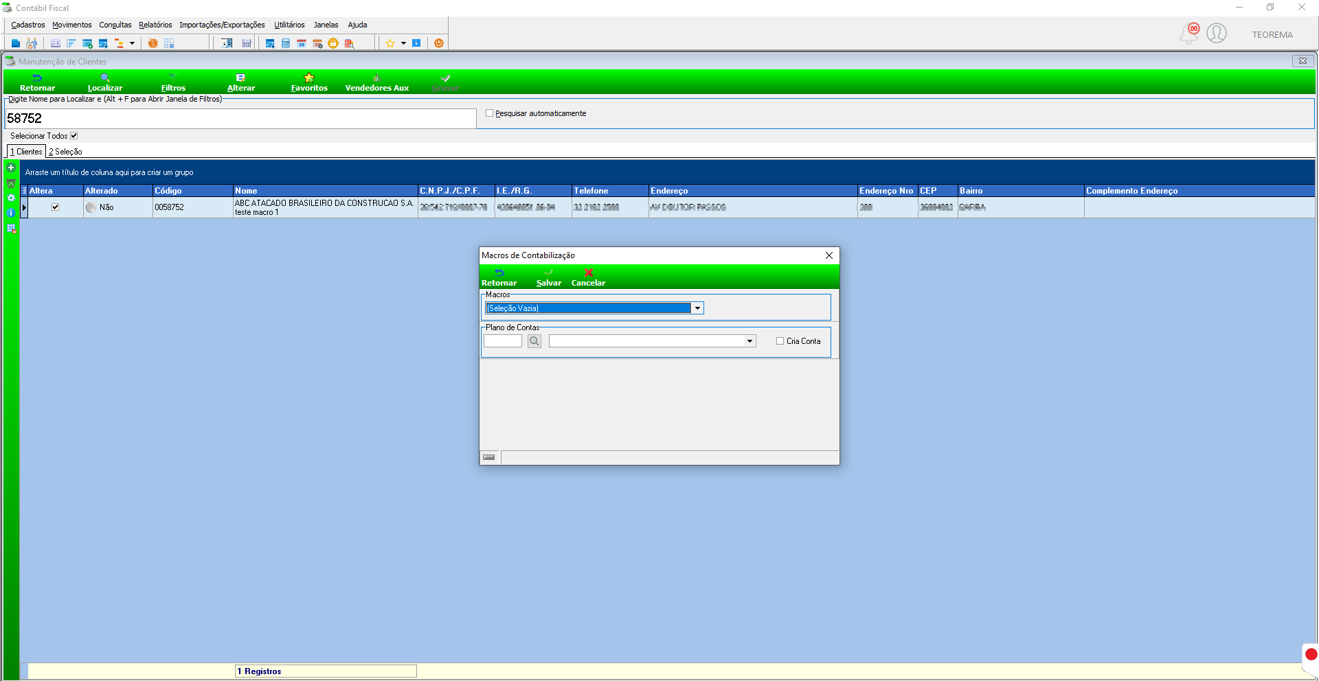The width and height of the screenshot is (1319, 681).
Task: Enable the Cria Conta checkbox
Action: [x=780, y=340]
